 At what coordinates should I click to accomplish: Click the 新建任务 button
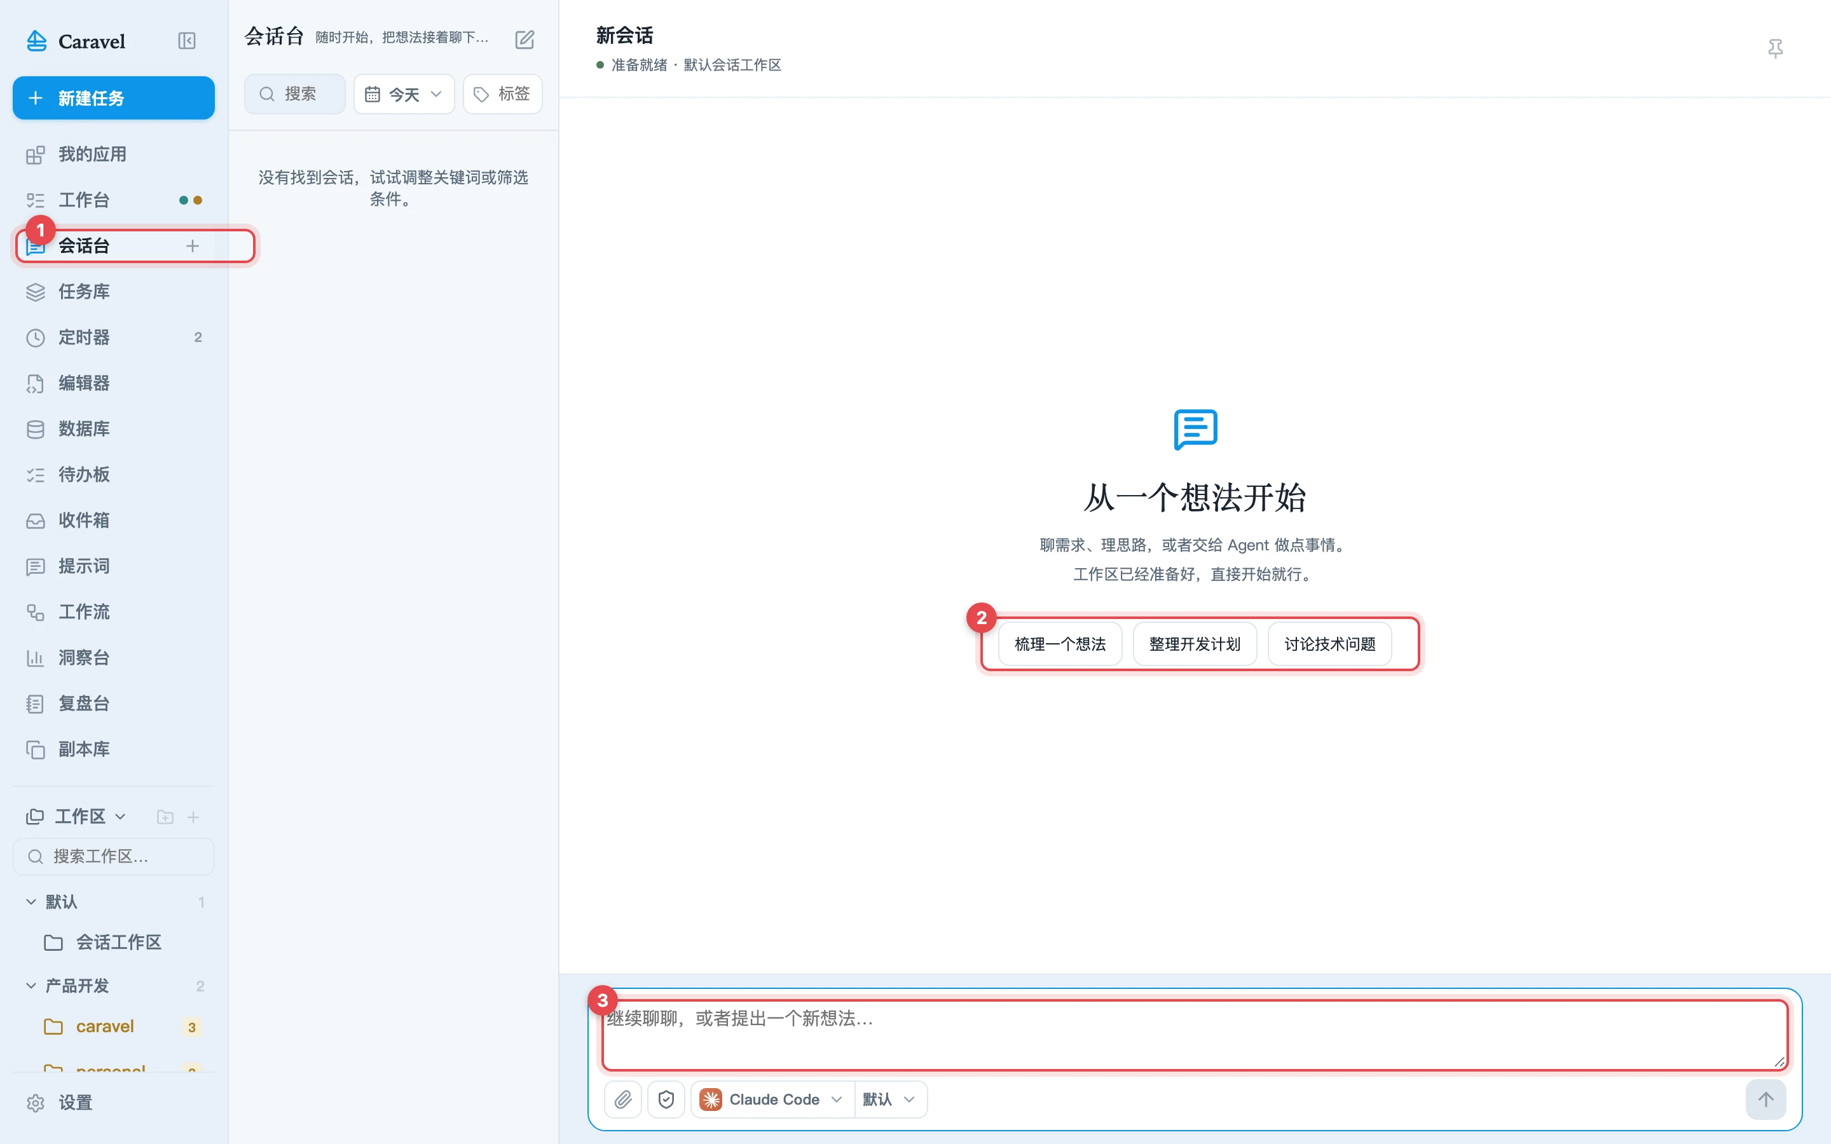(x=114, y=98)
